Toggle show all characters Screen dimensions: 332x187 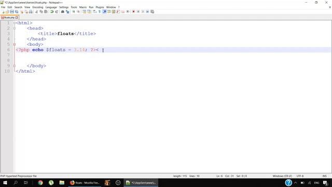[x=99, y=11]
